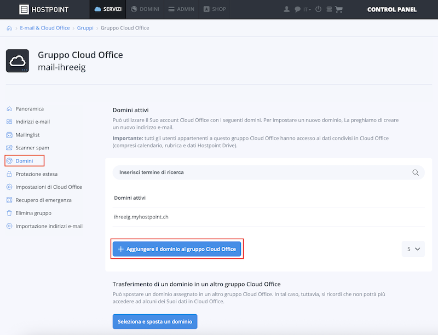This screenshot has width=438, height=335.
Task: Go to home via breadcrumb icon
Action: tap(9, 28)
